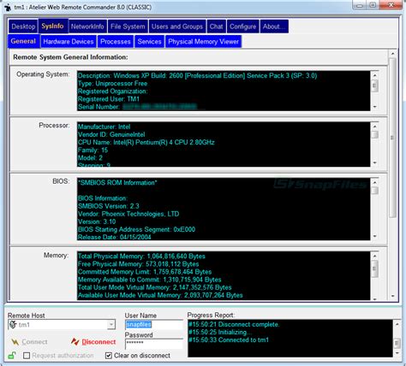Screen dimensions: 406x366
Task: Click main panel scroll-up arrow
Action: tap(393, 54)
